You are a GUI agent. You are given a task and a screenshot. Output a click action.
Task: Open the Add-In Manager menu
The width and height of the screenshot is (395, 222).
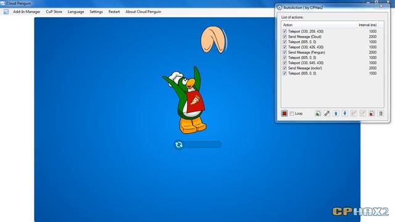coord(27,12)
